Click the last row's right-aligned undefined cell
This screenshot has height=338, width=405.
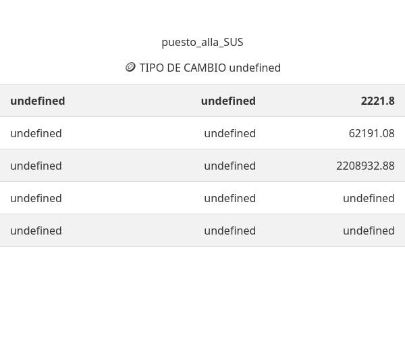coord(369,231)
